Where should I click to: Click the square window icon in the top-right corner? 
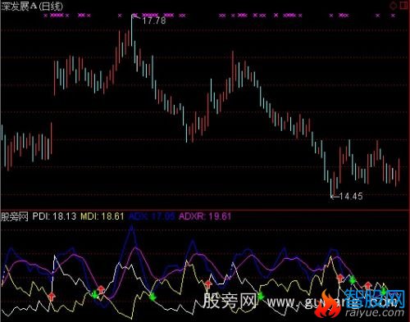pos(404,6)
